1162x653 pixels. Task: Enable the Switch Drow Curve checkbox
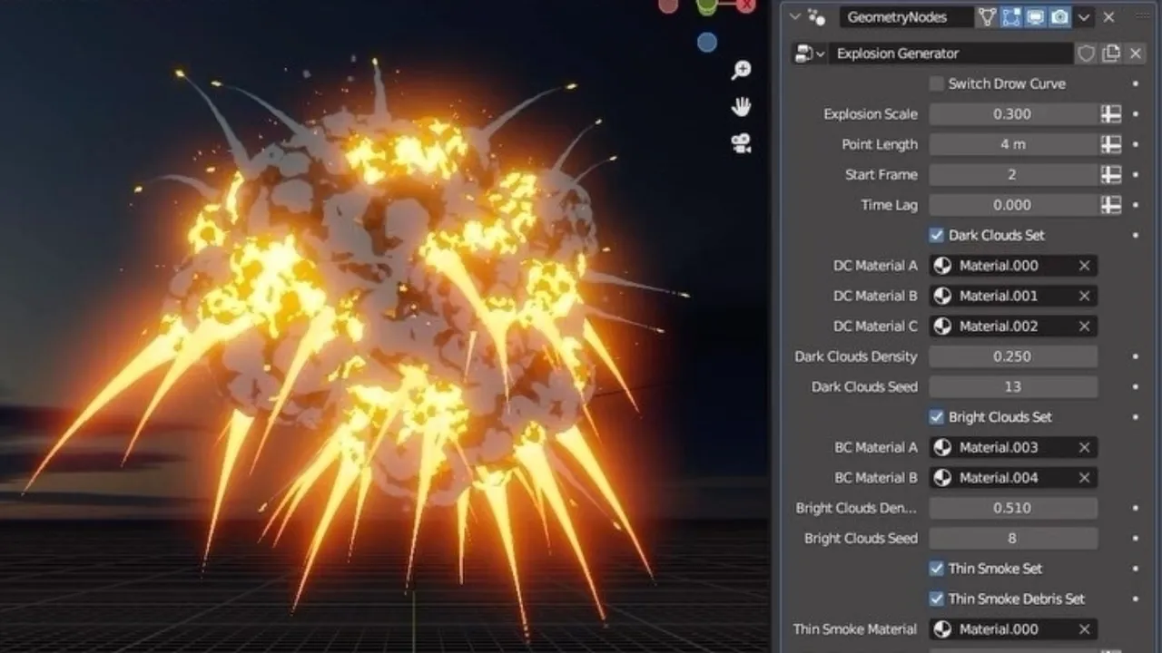pos(936,83)
